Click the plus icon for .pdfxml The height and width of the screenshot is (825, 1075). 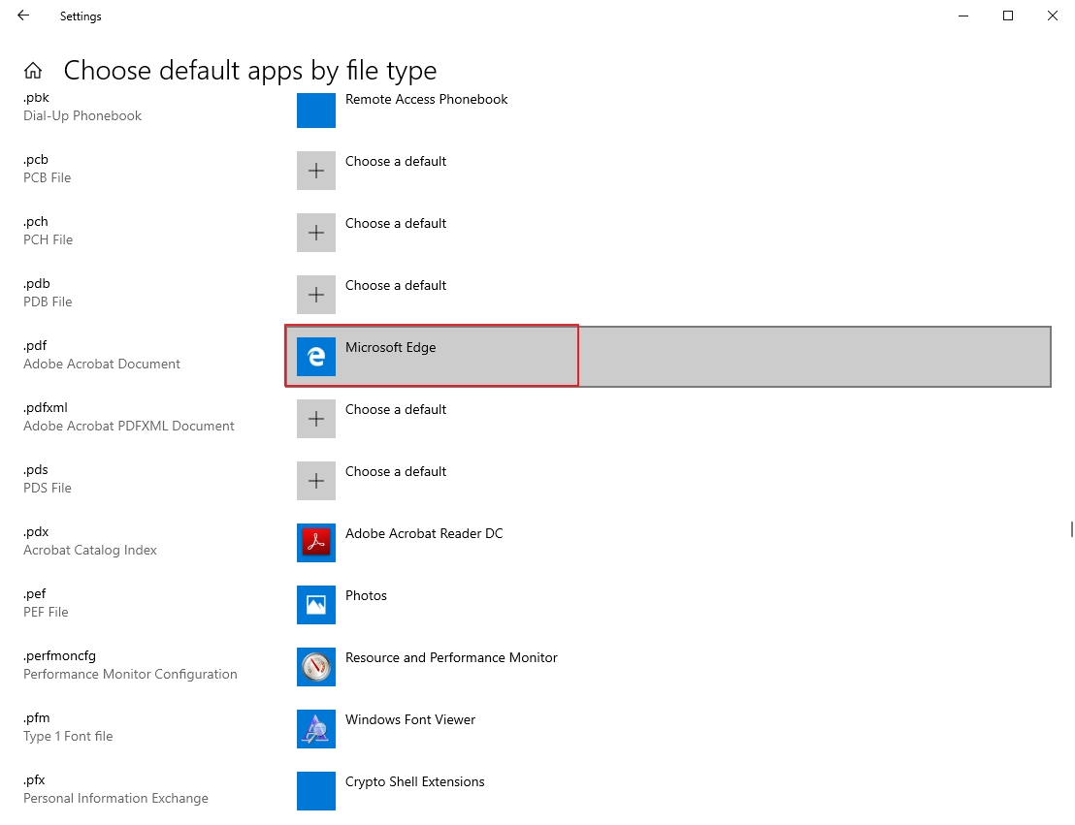[316, 419]
